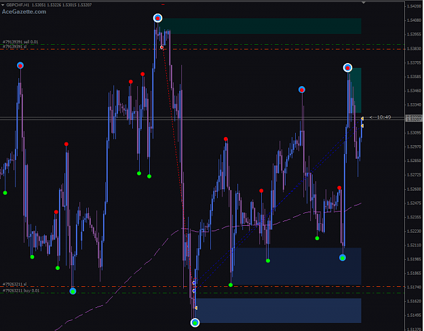
Task: Click the 1.53460 price axis label
Action: (414, 91)
